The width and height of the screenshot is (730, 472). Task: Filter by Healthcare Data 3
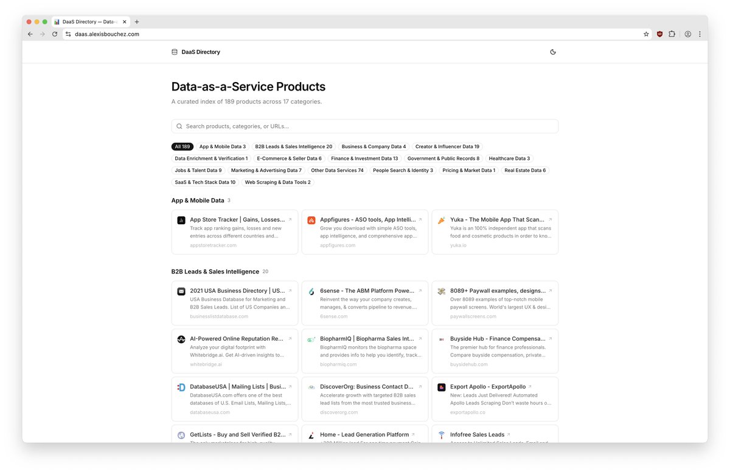[x=509, y=159]
